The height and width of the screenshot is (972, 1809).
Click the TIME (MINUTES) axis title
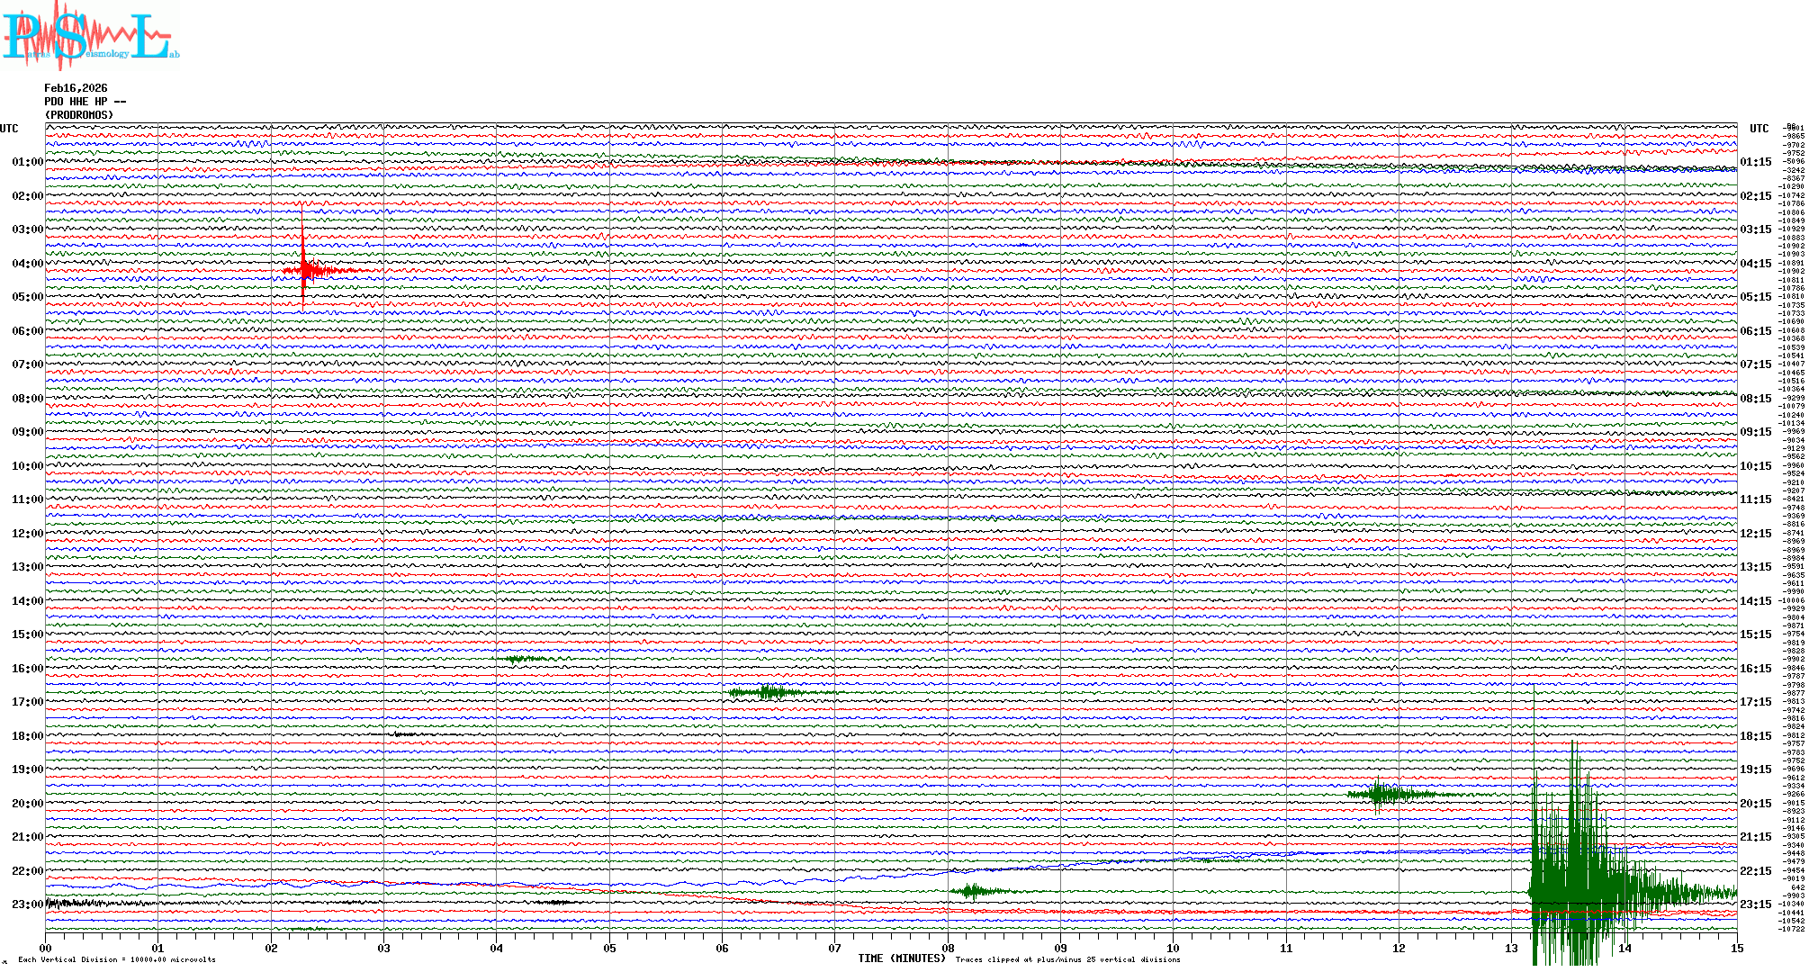(x=901, y=958)
